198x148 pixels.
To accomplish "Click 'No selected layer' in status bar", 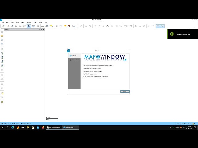I will (x=26, y=124).
